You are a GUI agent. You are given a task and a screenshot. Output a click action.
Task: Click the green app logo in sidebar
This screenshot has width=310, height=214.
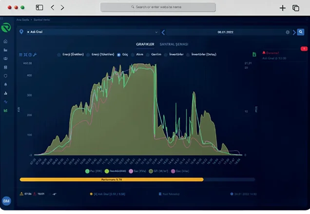(6, 27)
